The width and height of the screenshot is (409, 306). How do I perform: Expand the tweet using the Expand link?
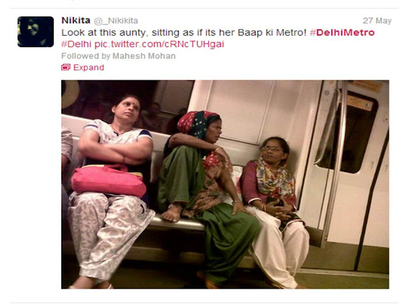(x=88, y=68)
